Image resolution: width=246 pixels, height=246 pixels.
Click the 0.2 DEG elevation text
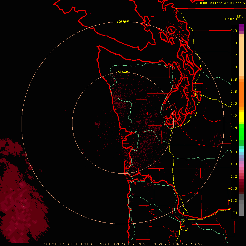[137, 244]
